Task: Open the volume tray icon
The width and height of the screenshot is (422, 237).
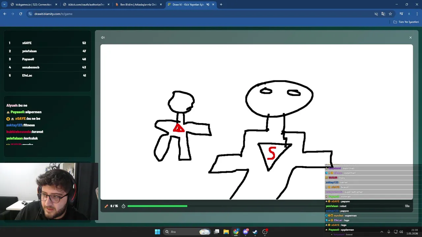Action: point(401,232)
